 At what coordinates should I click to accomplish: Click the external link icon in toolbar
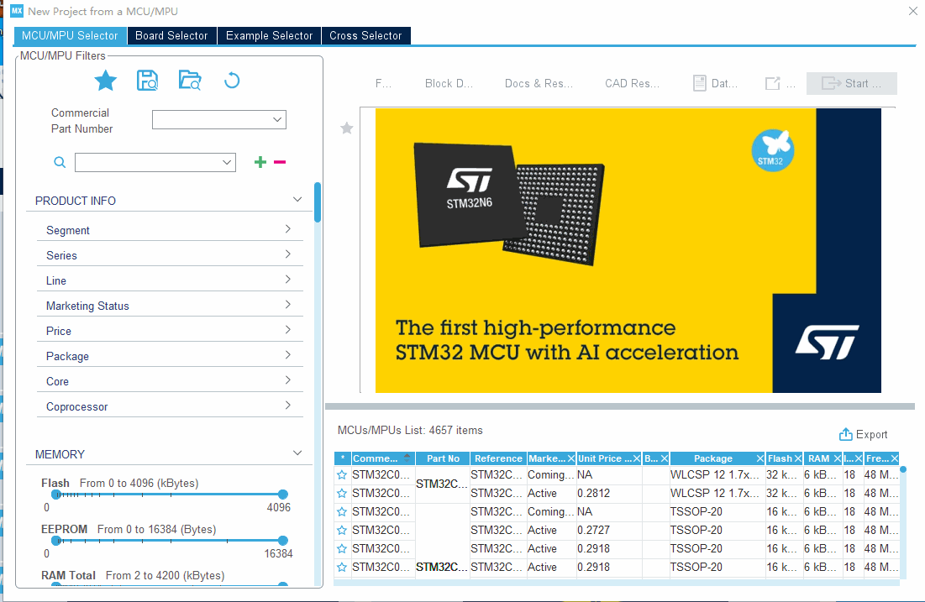pos(772,83)
